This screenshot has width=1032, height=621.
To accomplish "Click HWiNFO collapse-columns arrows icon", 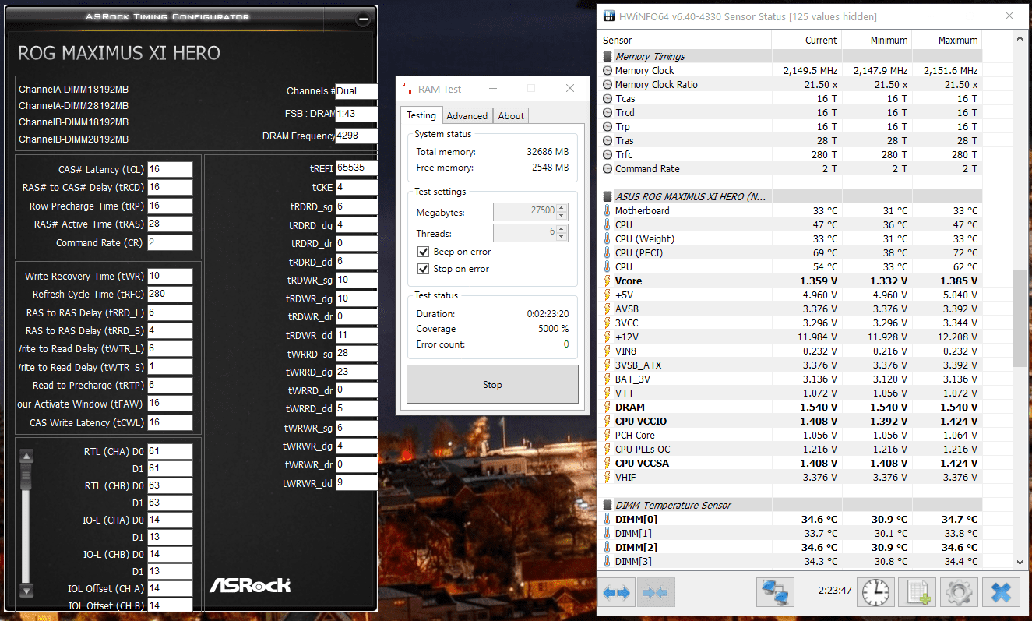I will 656,593.
